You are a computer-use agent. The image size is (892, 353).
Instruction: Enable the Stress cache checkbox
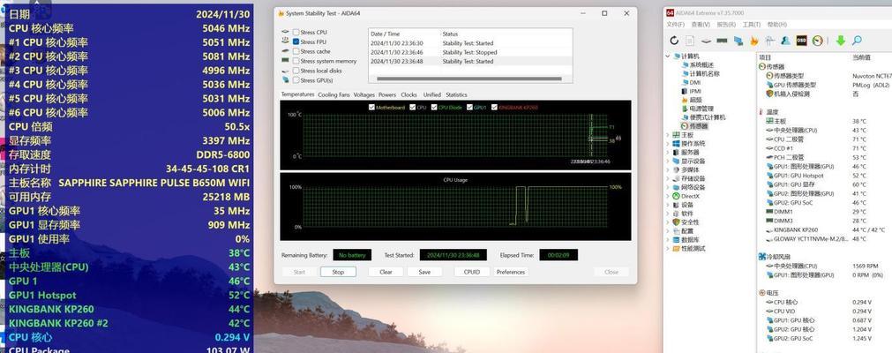point(296,51)
